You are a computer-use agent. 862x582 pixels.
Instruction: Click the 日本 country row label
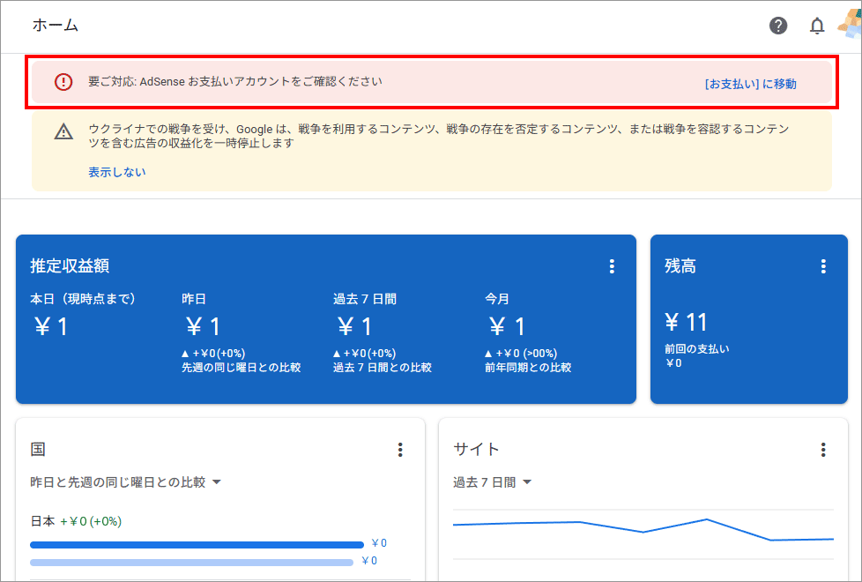pyautogui.click(x=42, y=521)
